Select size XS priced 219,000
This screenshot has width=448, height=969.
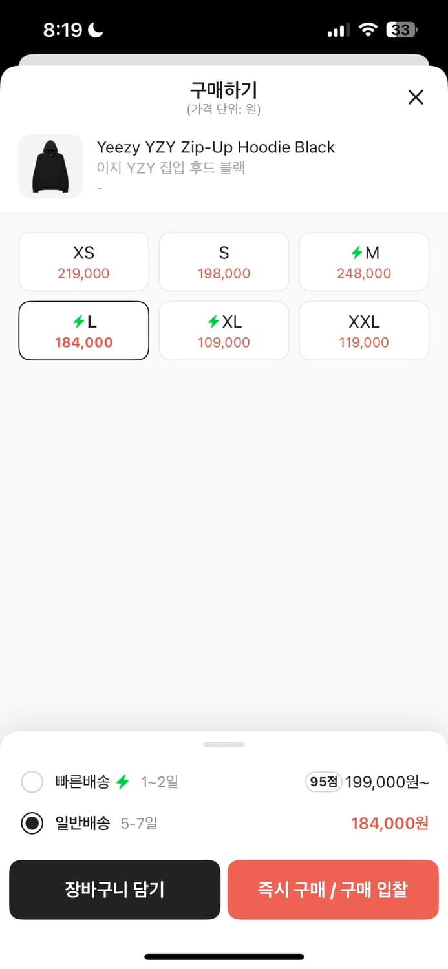point(84,262)
